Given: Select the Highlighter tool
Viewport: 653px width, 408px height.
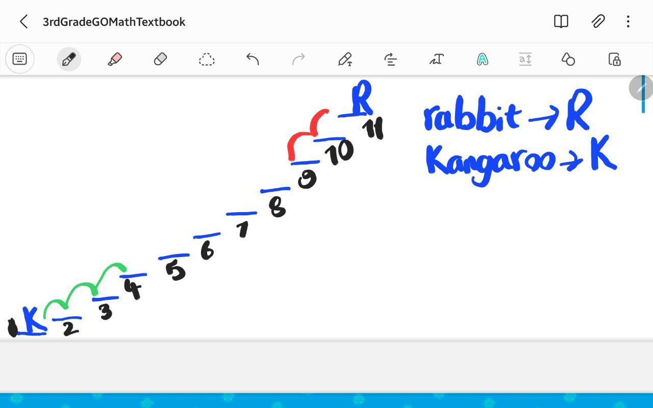Looking at the screenshot, I should tap(115, 59).
